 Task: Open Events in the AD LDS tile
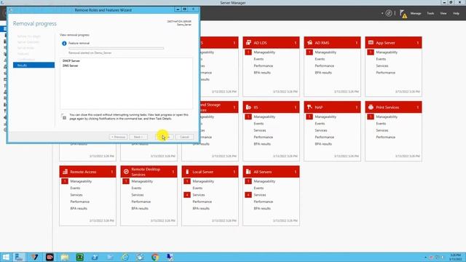pyautogui.click(x=258, y=59)
